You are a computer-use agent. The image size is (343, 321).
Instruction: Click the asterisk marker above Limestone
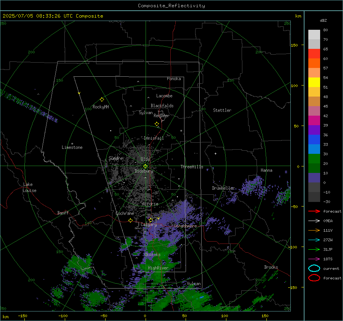(x=72, y=144)
